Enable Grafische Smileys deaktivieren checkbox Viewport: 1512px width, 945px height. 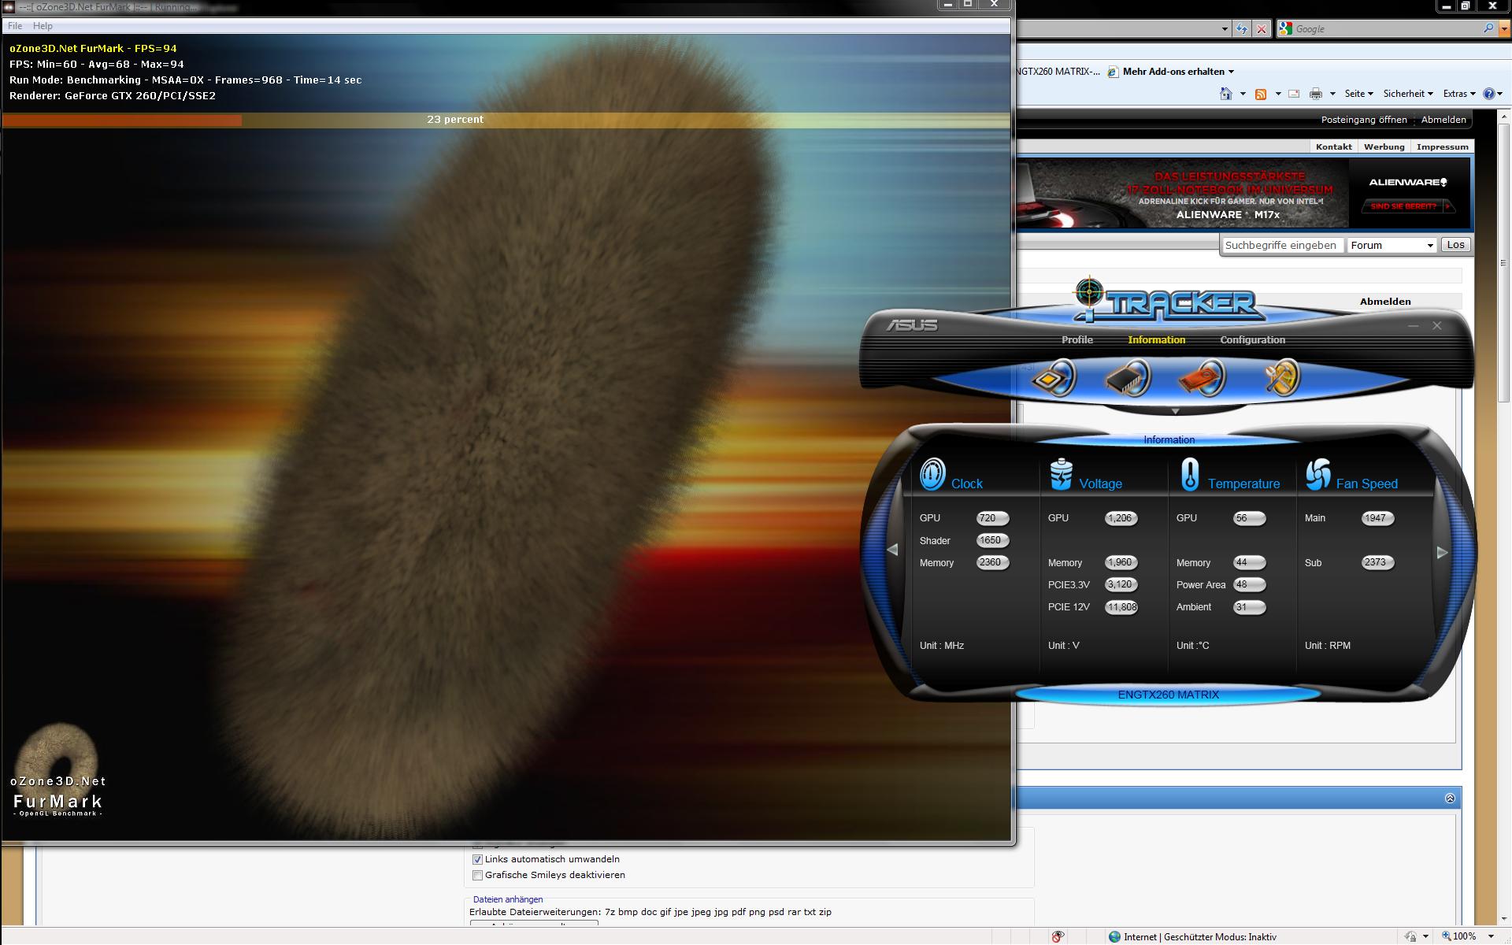477,875
